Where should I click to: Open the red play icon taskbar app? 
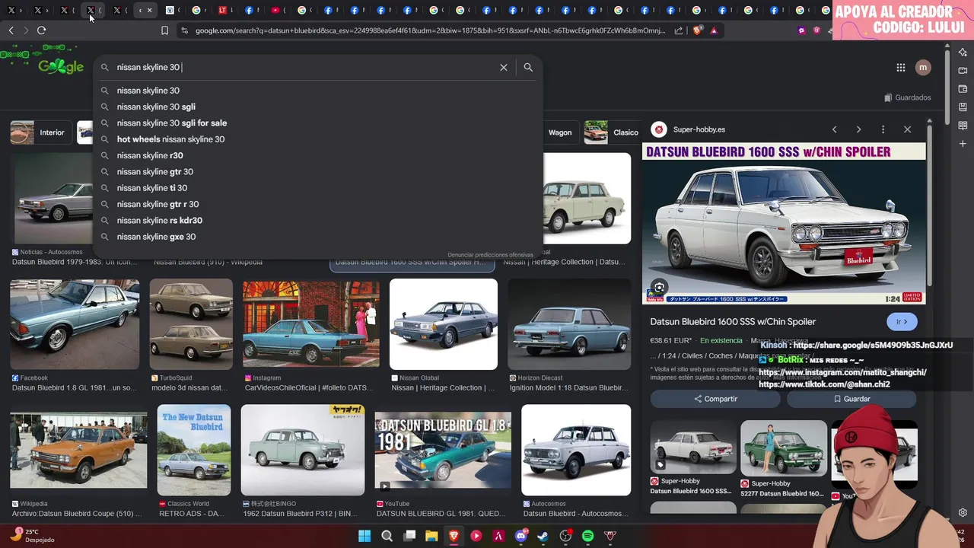[476, 536]
